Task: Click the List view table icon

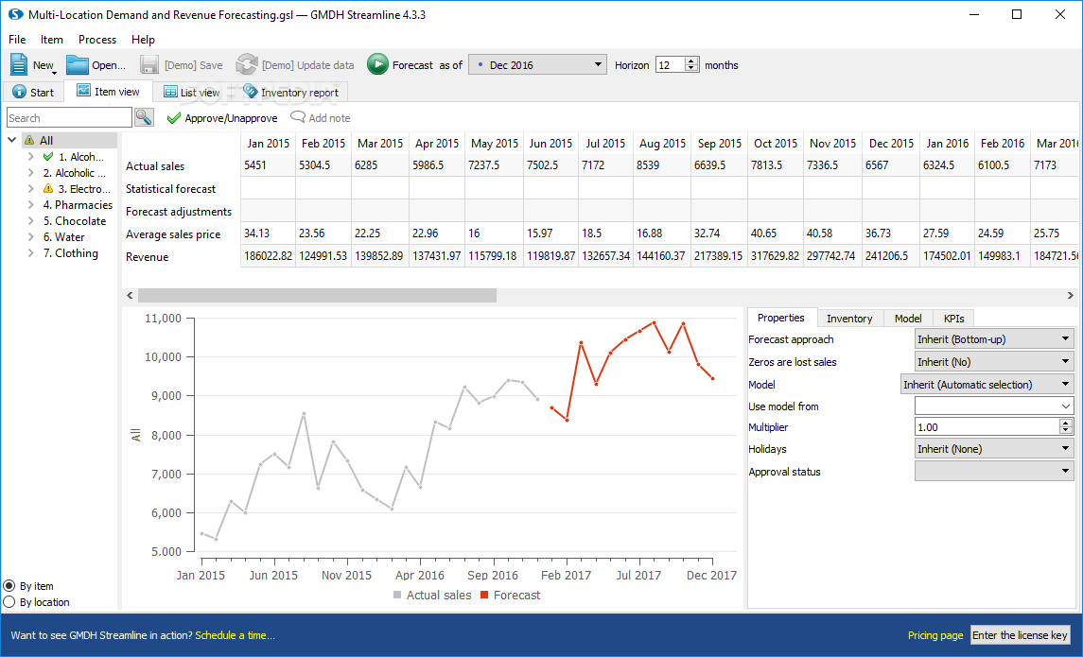Action: point(170,92)
